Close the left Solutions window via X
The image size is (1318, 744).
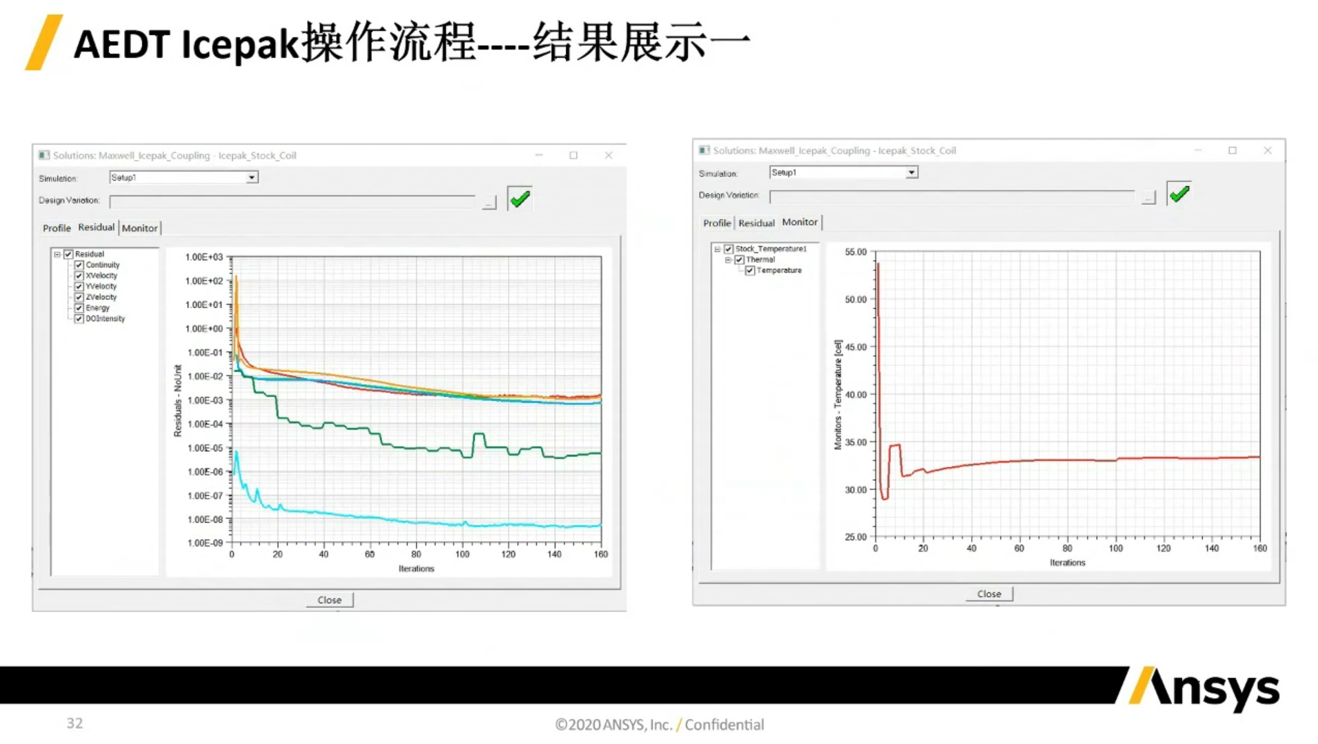[x=608, y=155]
